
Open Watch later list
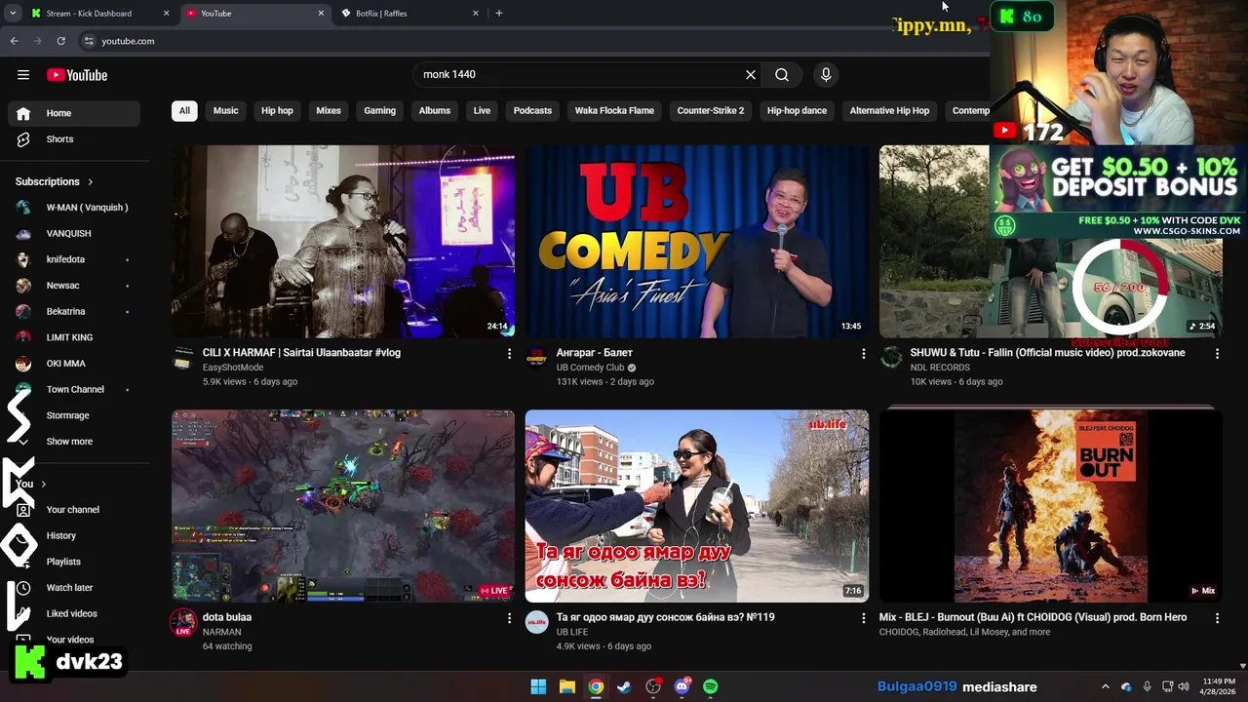tap(74, 588)
